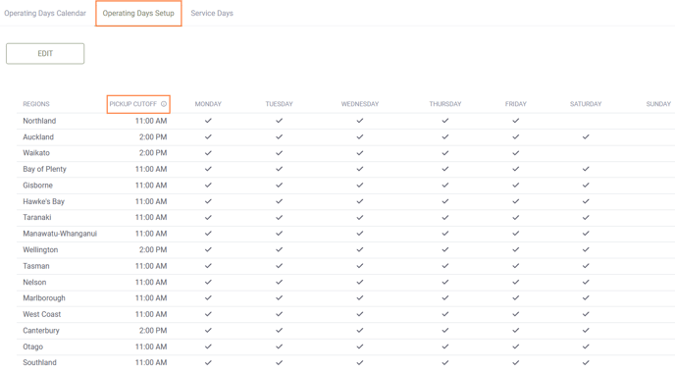Viewport: 675px width, 373px height.
Task: Click the WEDNESDAY column header
Action: [360, 104]
